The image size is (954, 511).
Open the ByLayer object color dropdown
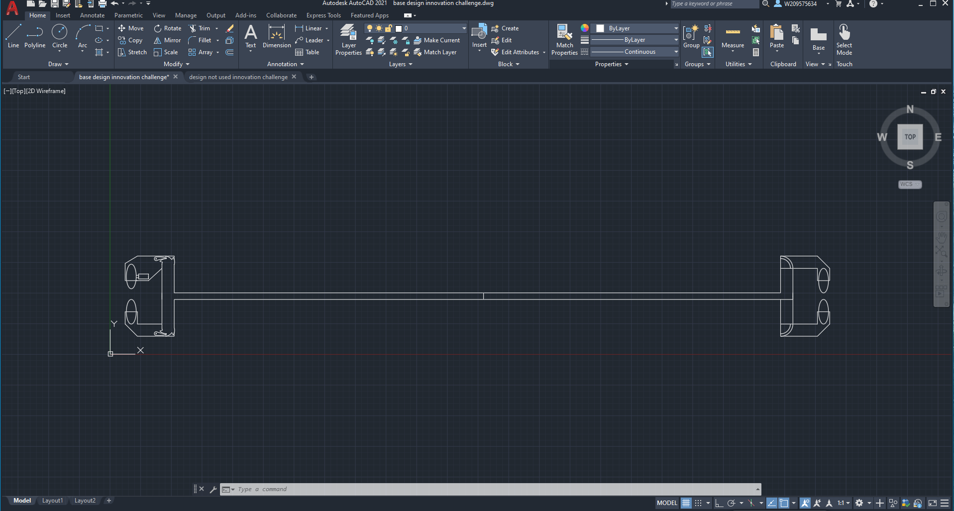point(676,28)
